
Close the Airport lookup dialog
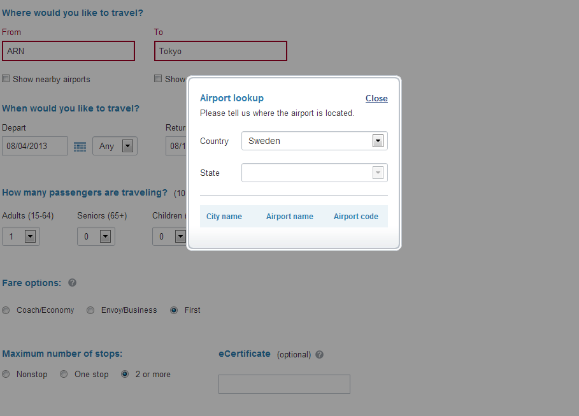(376, 98)
